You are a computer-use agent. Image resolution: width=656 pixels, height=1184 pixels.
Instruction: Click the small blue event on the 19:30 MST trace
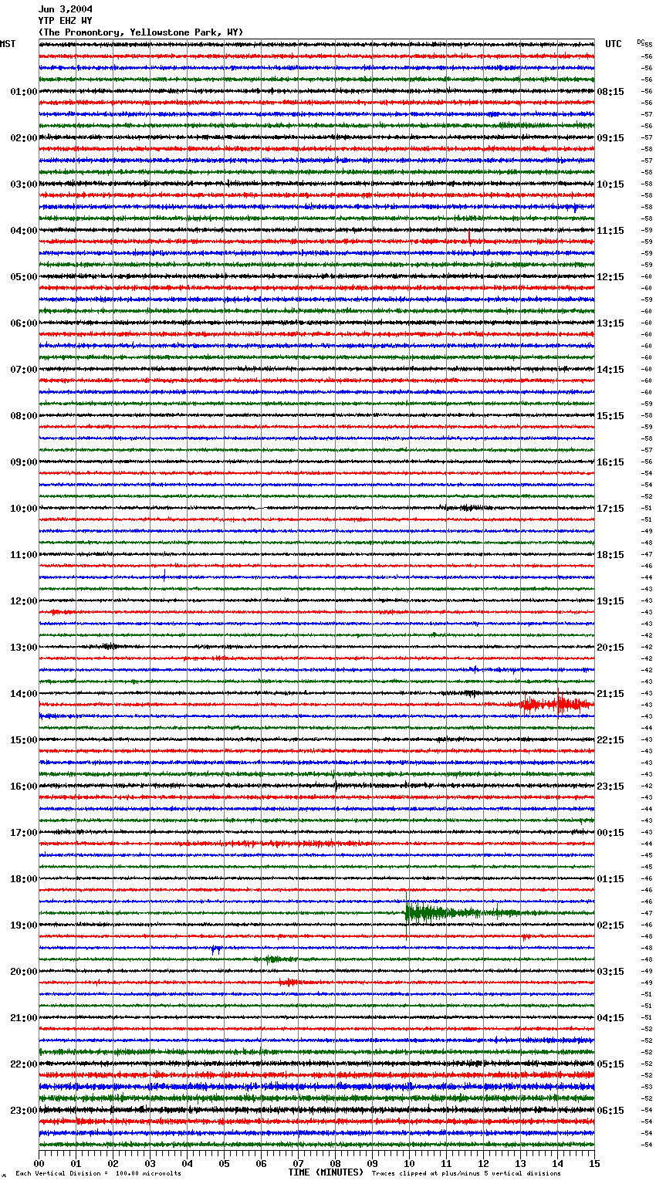tap(217, 949)
